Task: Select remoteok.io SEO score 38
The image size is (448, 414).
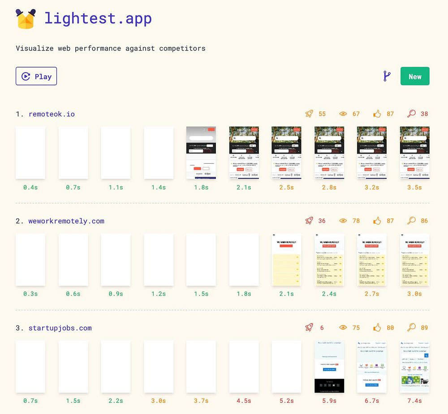Action: [x=424, y=114]
